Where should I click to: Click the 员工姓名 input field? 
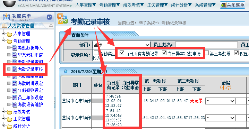pos(206,45)
